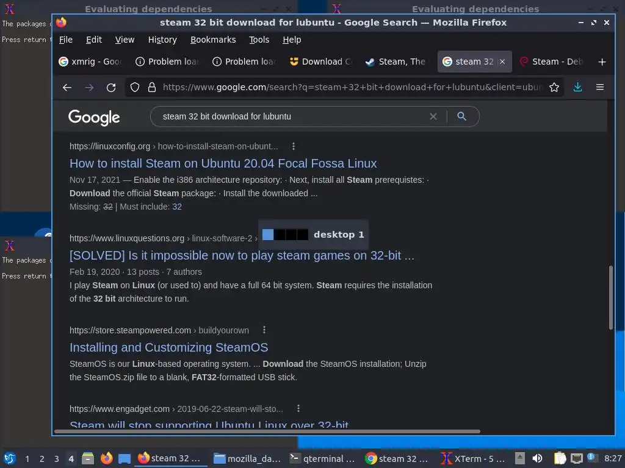The width and height of the screenshot is (625, 468).
Task: Open options for the engadget.com result
Action: coord(298,408)
